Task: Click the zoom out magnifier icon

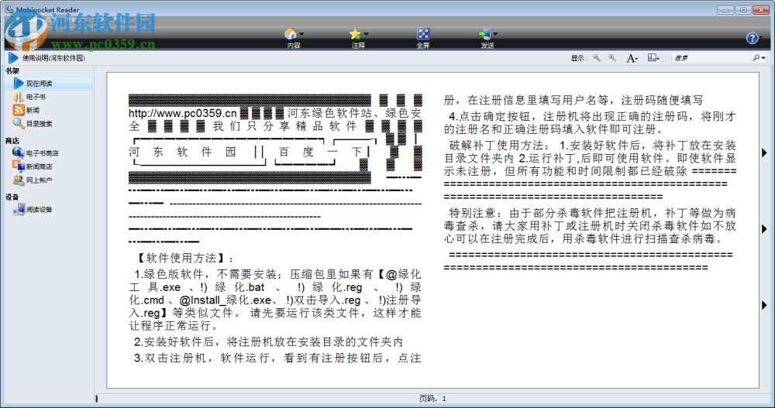Action: point(597,58)
